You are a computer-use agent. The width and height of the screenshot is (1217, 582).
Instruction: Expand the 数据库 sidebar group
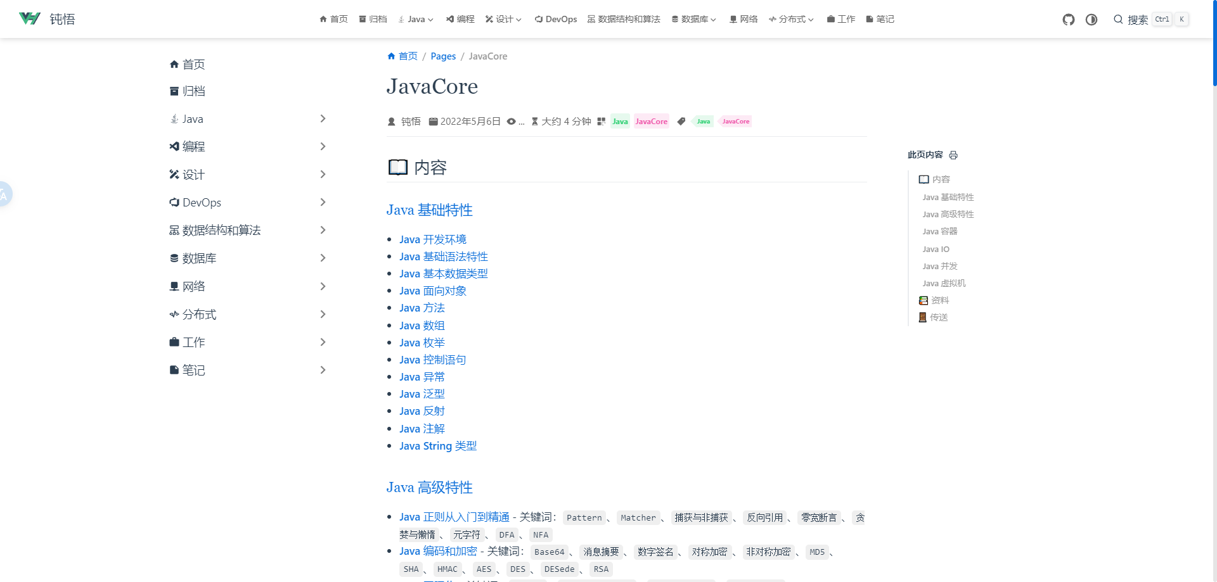point(322,258)
